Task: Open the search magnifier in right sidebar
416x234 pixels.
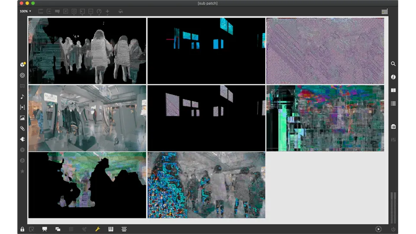Action: coord(393,64)
